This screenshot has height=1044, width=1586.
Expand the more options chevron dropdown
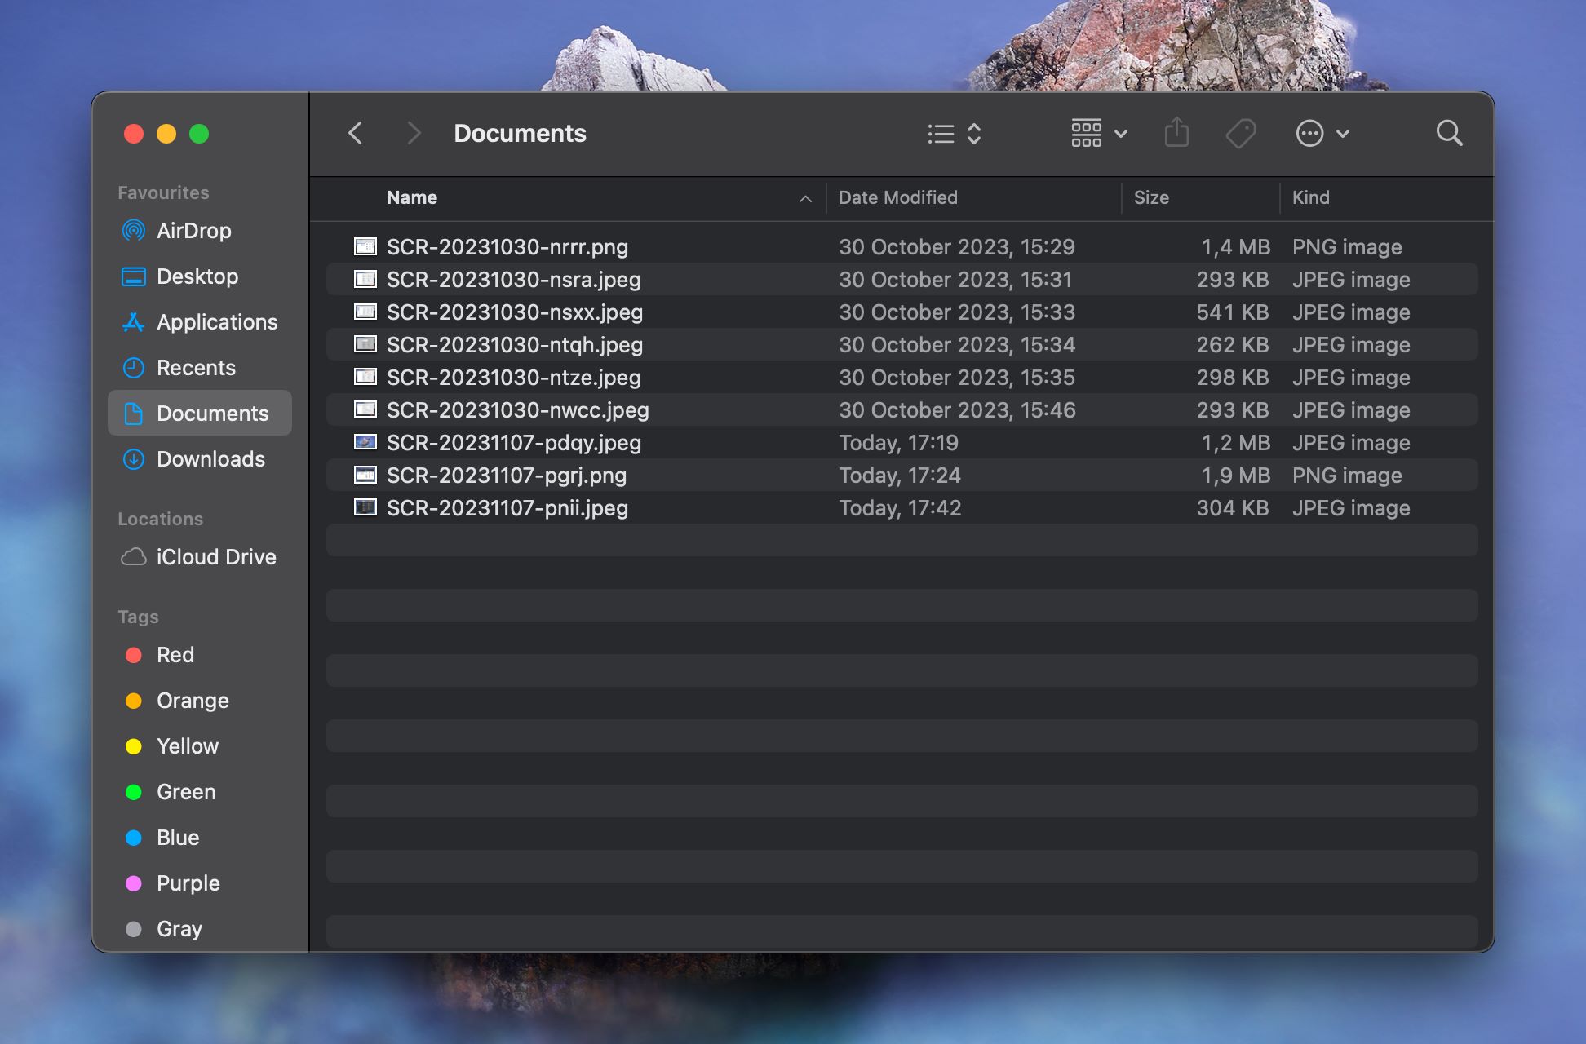point(1341,131)
